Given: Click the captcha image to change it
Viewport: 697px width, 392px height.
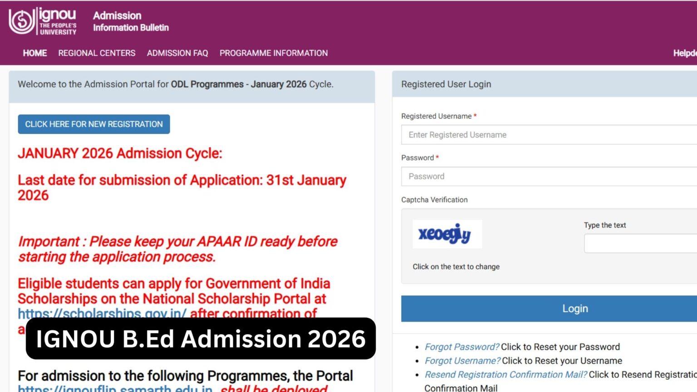Looking at the screenshot, I should (x=447, y=234).
